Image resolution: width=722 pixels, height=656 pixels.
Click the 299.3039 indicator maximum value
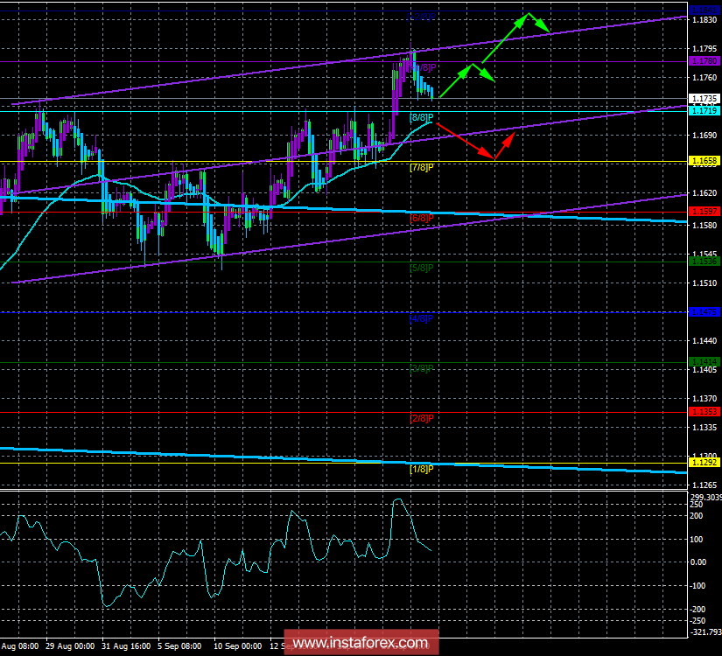[704, 499]
